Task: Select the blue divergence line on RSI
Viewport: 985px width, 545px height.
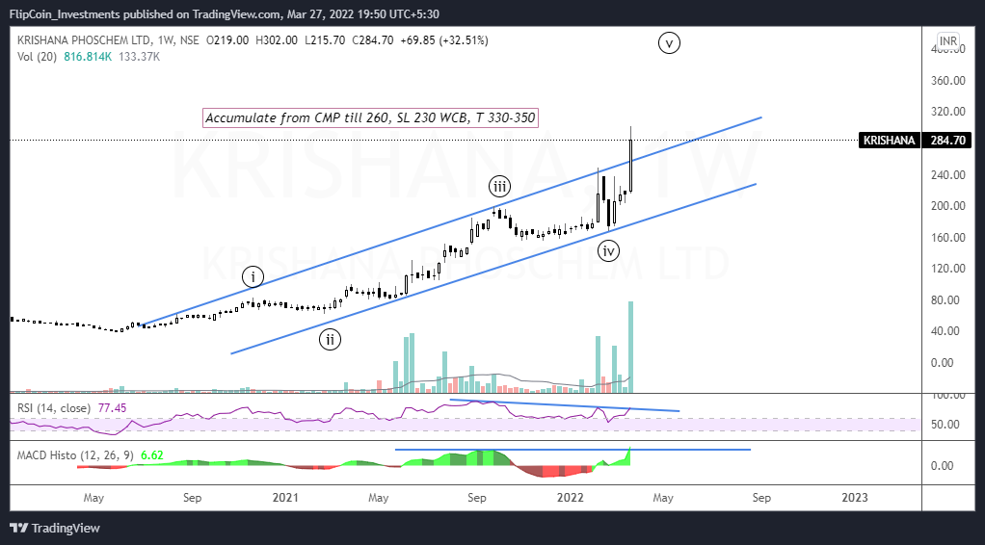Action: (x=565, y=405)
